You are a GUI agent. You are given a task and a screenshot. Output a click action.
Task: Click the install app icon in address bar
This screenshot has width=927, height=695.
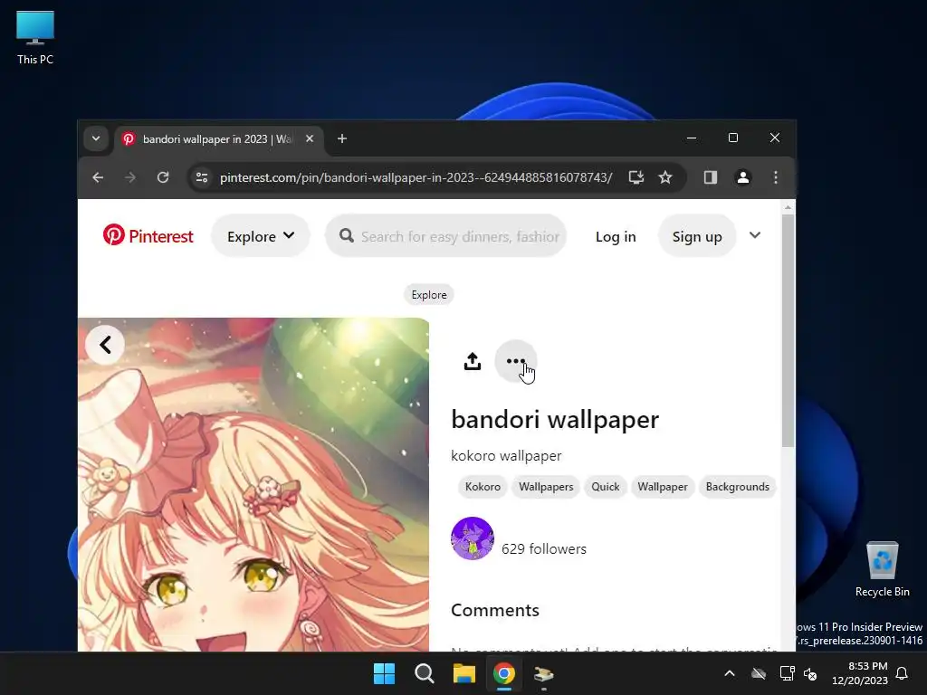click(x=636, y=177)
